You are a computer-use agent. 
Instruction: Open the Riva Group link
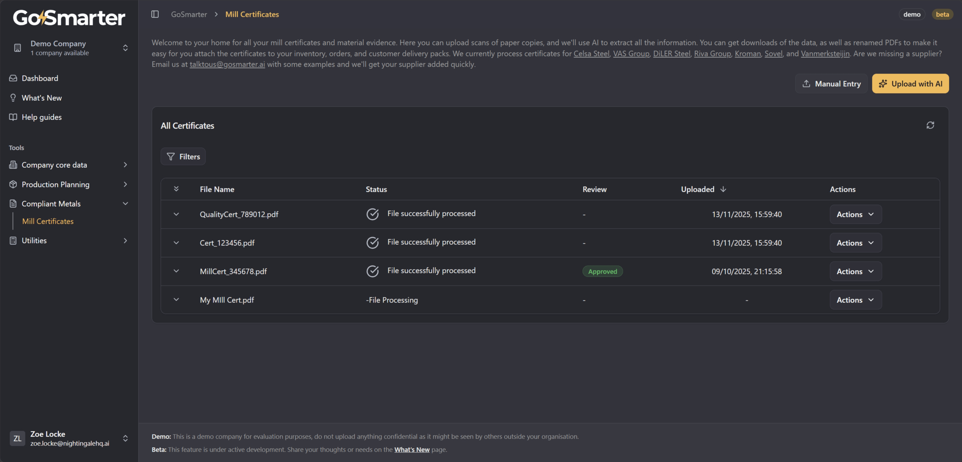tap(713, 53)
